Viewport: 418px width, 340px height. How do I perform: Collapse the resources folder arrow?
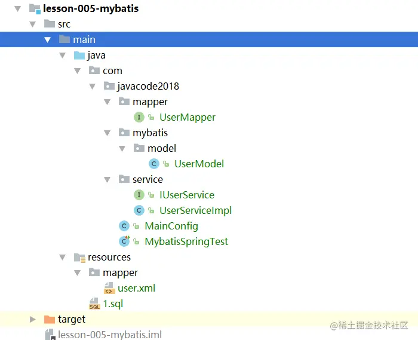(x=62, y=258)
